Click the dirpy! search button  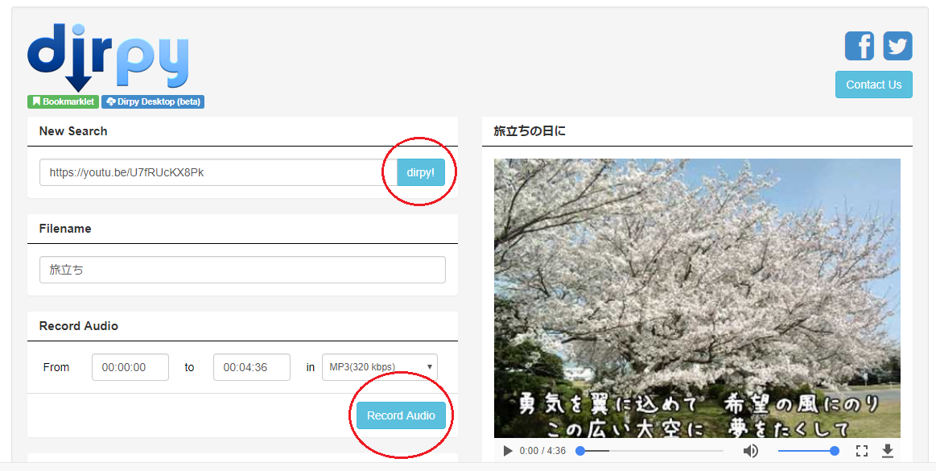421,172
